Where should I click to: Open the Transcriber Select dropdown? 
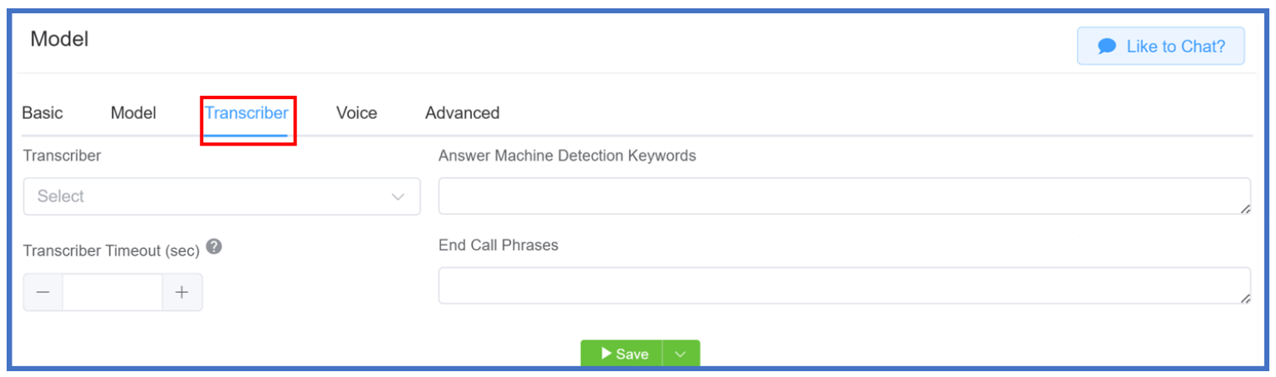pos(221,196)
